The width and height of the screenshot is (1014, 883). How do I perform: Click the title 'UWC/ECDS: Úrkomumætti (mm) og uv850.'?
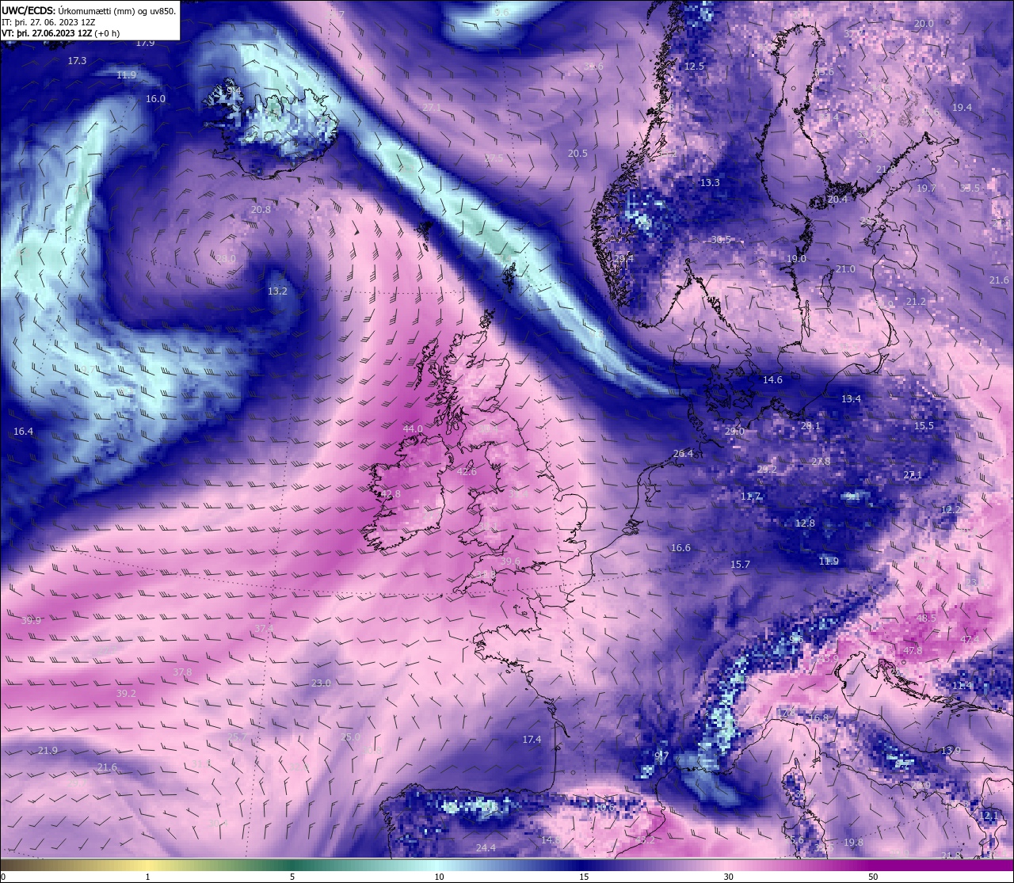click(x=89, y=11)
